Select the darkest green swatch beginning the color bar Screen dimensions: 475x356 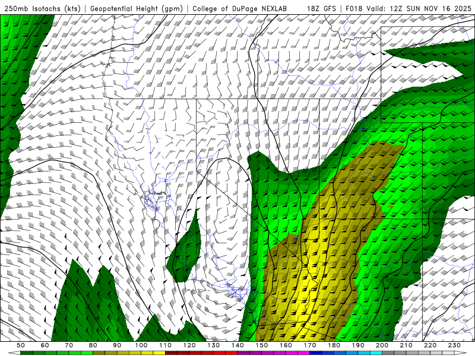click(x=26, y=352)
